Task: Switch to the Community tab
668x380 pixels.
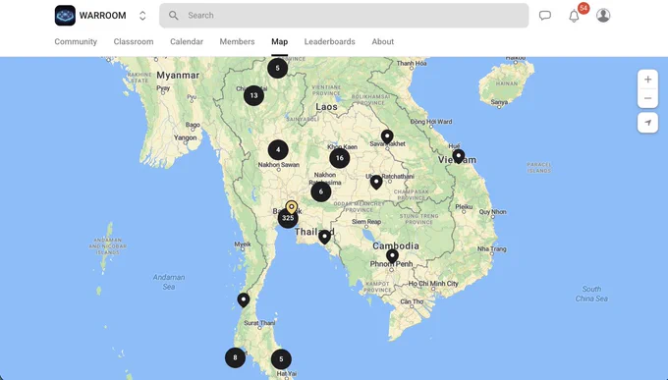Action: tap(76, 42)
